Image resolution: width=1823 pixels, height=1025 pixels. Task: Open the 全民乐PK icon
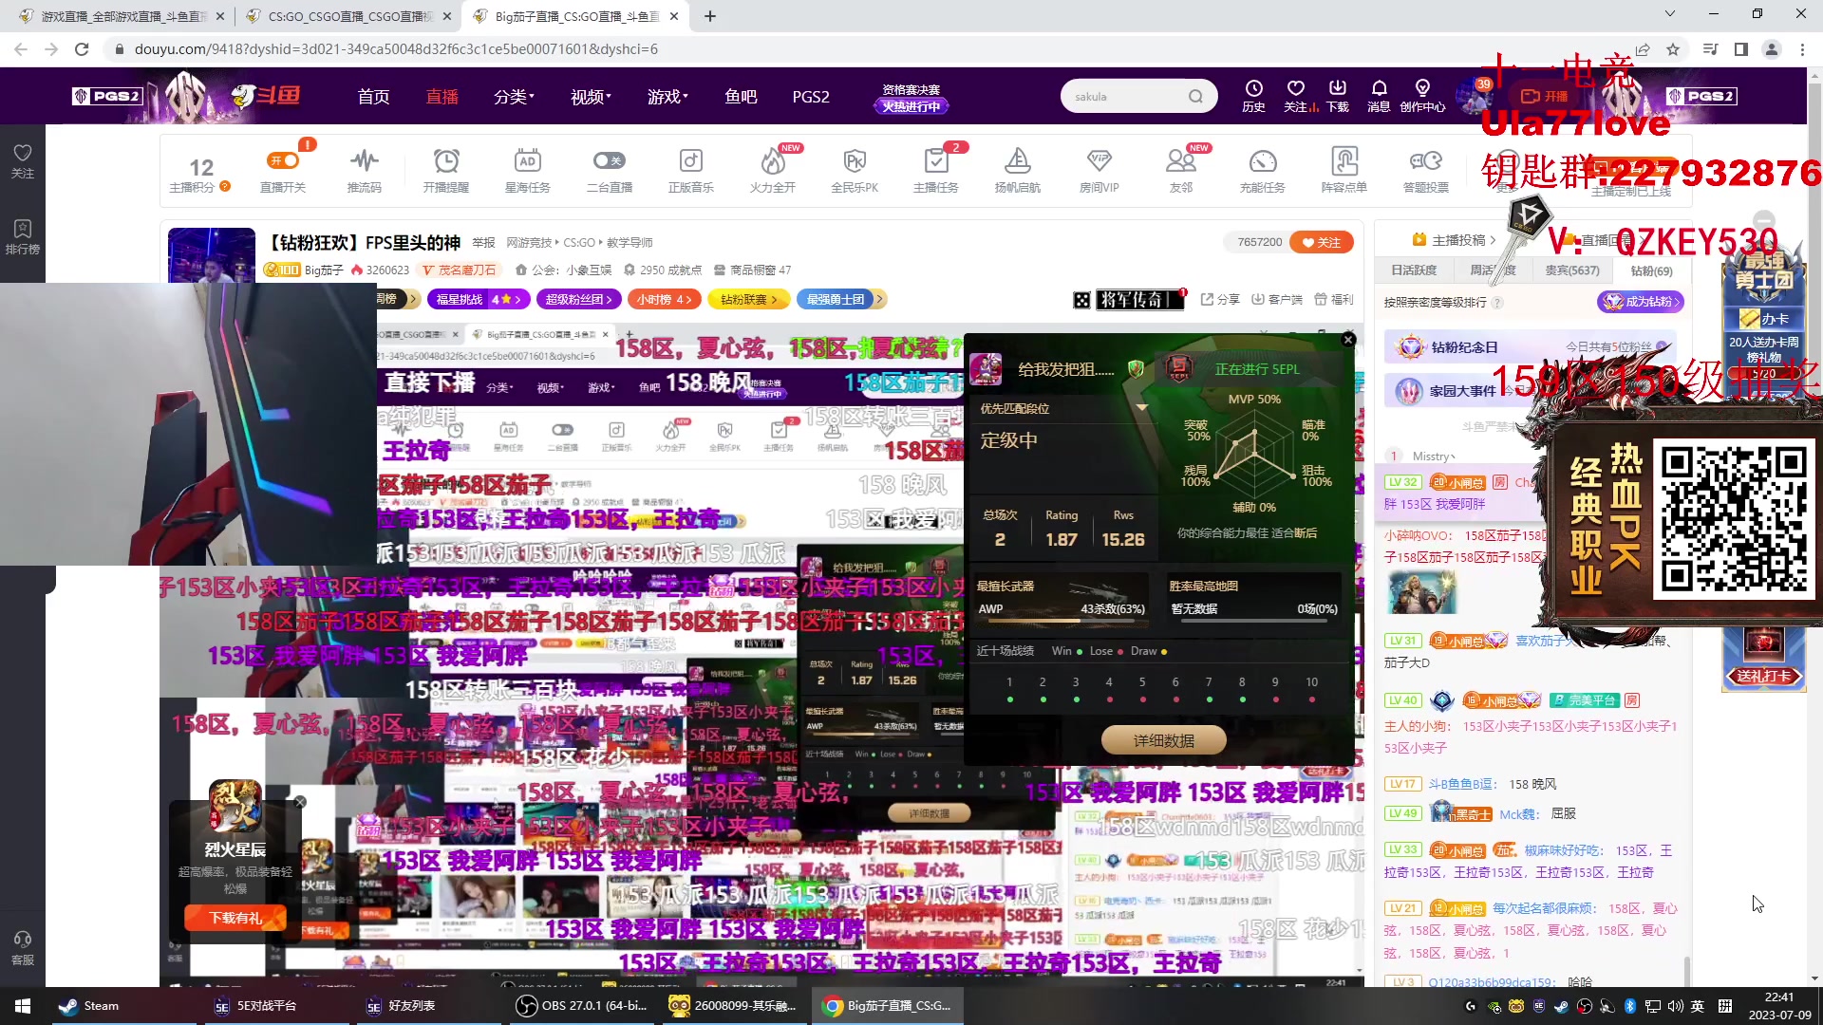(855, 161)
